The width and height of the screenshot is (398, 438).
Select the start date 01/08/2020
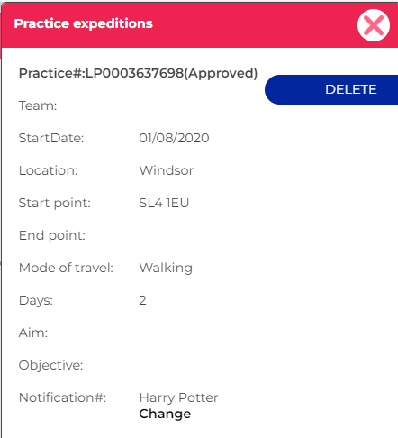click(x=174, y=138)
